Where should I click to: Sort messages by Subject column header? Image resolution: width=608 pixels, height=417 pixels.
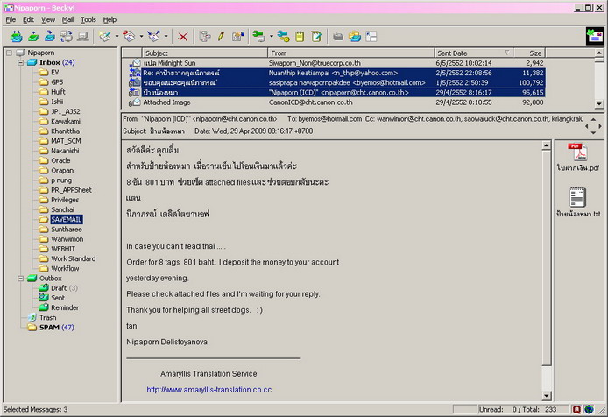tap(204, 53)
